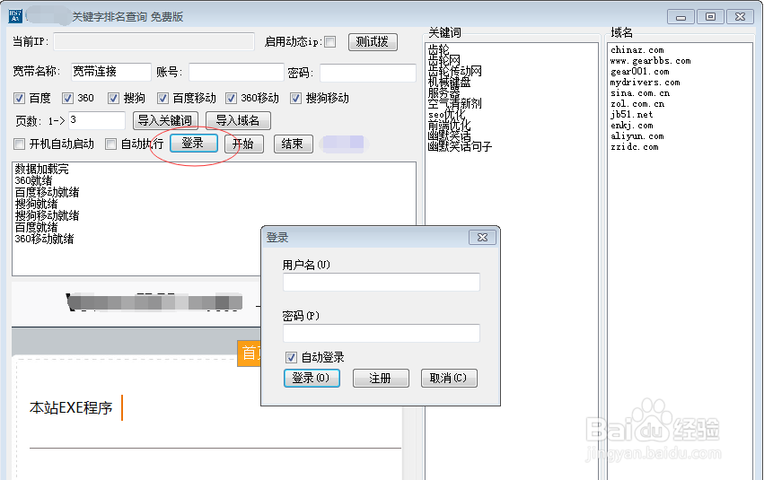This screenshot has width=764, height=480.
Task: Select keyword 机械键盘
Action: pyautogui.click(x=449, y=82)
